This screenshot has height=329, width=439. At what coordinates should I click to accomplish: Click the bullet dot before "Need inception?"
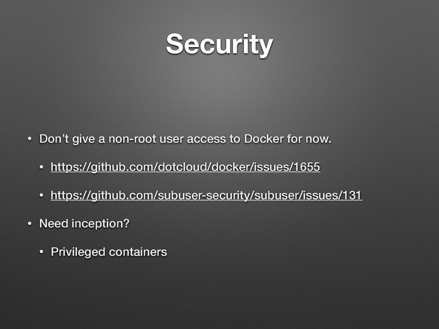[30, 224]
